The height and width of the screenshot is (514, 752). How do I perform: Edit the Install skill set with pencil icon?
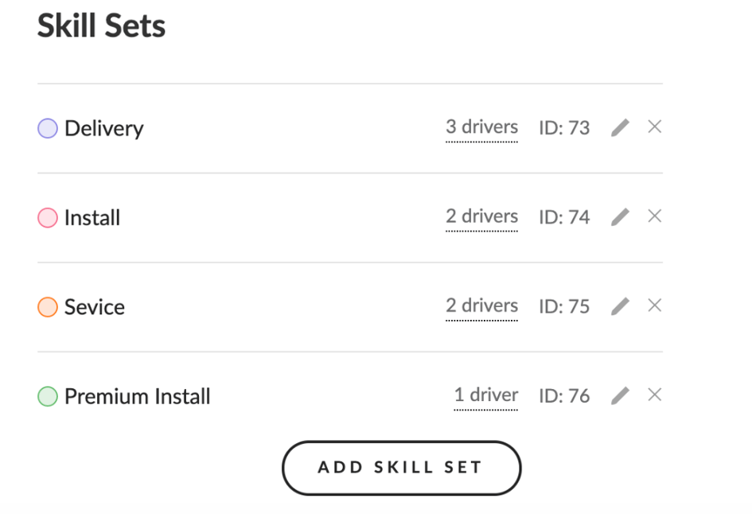pos(620,216)
